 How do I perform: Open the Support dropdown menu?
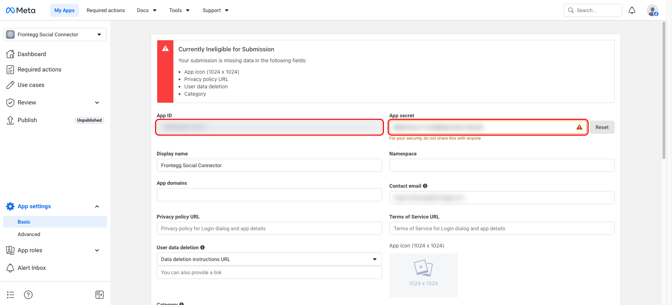pyautogui.click(x=215, y=10)
